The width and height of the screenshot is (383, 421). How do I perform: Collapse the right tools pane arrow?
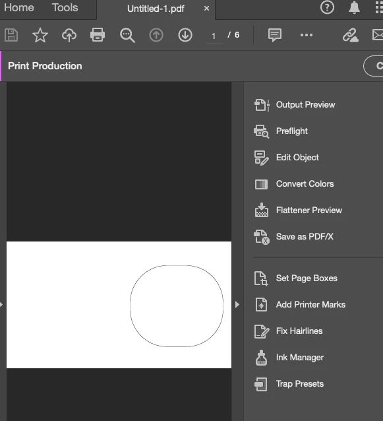(237, 304)
